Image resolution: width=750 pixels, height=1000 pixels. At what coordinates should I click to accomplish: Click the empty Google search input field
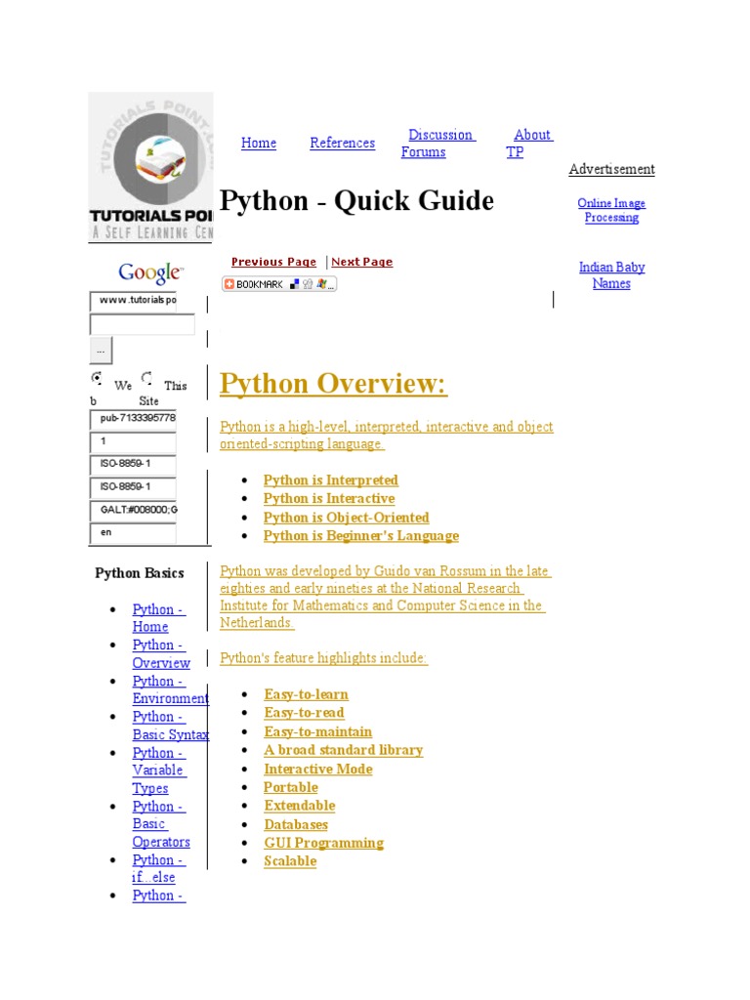click(x=143, y=324)
